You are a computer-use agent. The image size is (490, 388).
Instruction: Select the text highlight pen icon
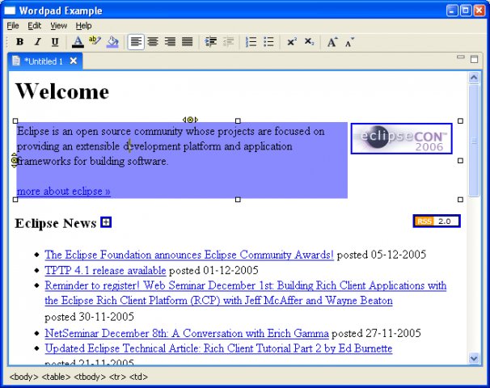(x=95, y=41)
